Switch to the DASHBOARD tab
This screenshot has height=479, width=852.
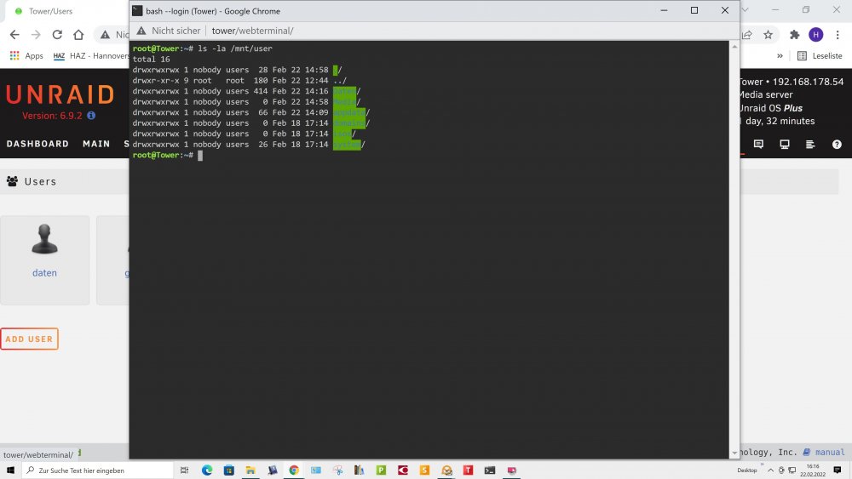point(37,144)
